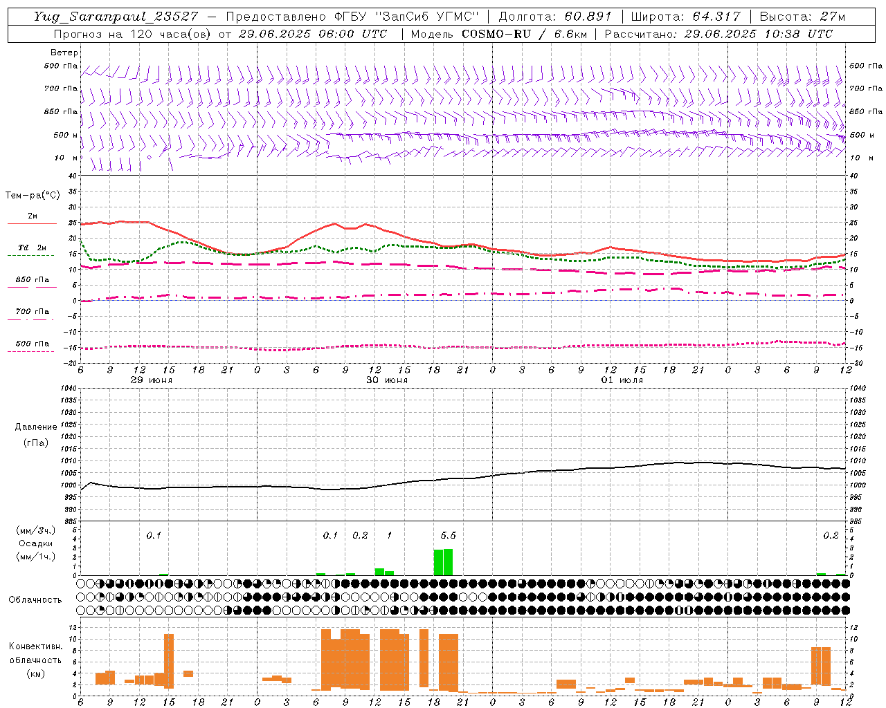Click the 29 июня date label

152,380
